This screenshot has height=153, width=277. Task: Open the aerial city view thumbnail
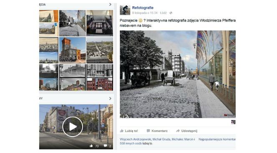pos(100,50)
